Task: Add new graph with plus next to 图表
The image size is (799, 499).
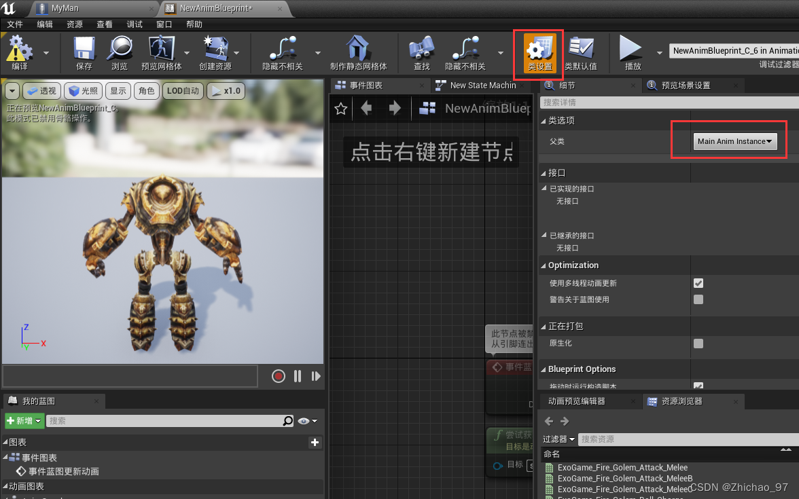Action: 315,443
